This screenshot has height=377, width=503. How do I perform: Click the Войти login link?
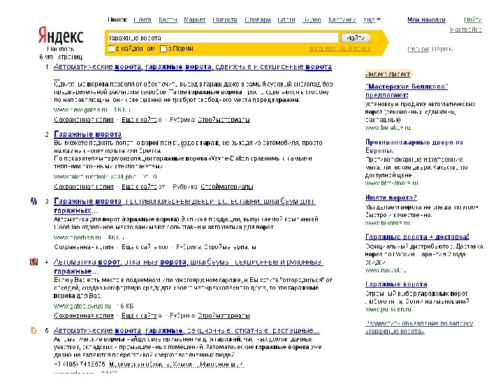[x=473, y=20]
